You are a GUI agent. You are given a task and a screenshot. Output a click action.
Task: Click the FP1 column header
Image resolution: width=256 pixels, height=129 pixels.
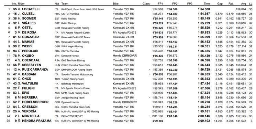pyautogui.click(x=160, y=3)
